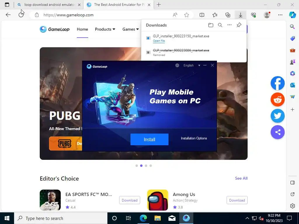
Task: Open Edge tab actions menu icon
Action: coord(7,5)
